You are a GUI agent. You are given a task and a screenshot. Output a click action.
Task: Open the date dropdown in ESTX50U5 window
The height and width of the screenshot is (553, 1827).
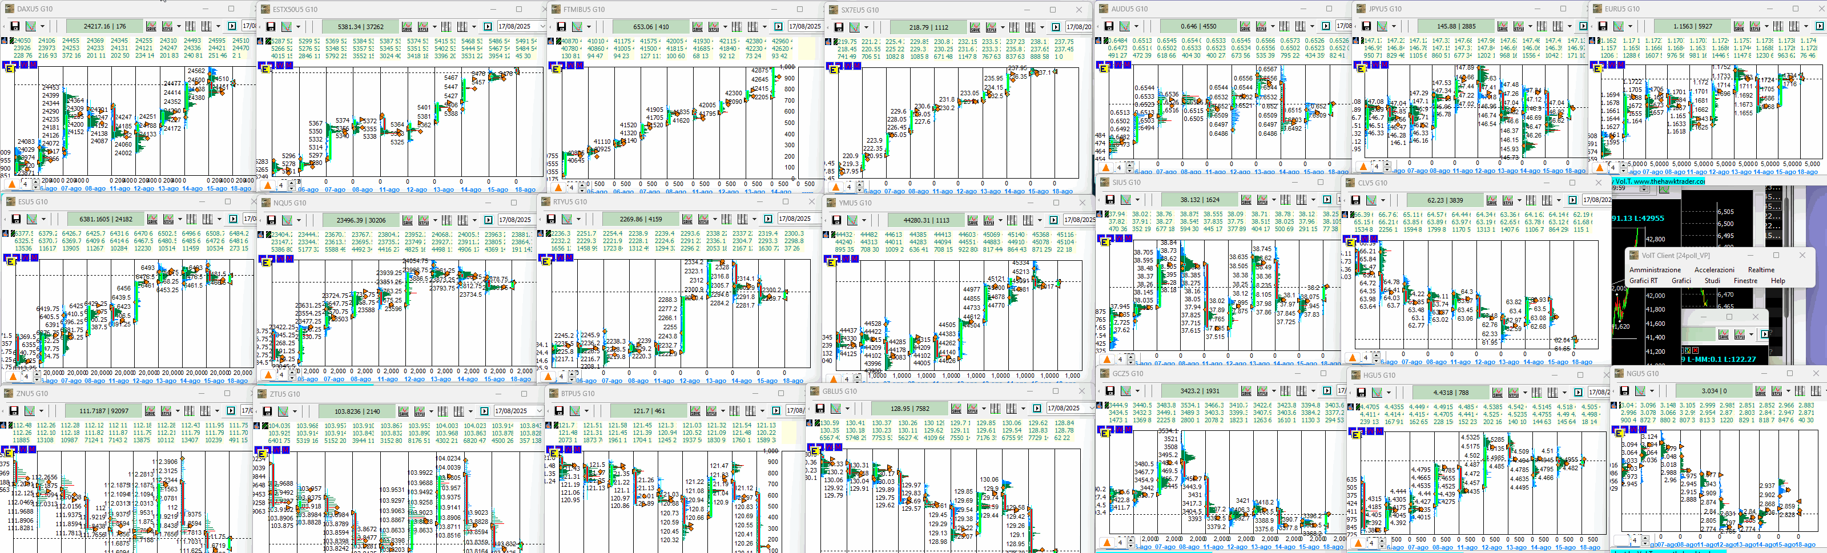542,27
